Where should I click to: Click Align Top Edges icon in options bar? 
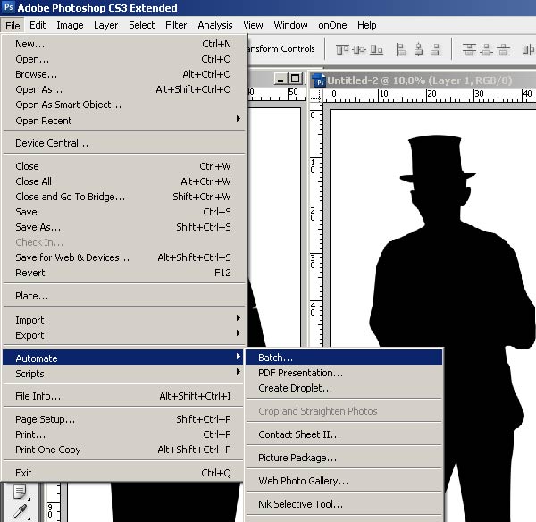tap(342, 50)
